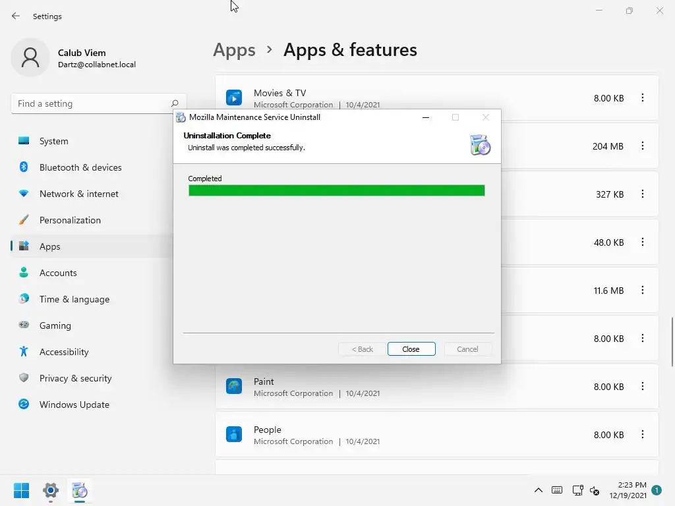Screen dimensions: 675x506
Task: Open Time & language settings
Action: pos(91,299)
